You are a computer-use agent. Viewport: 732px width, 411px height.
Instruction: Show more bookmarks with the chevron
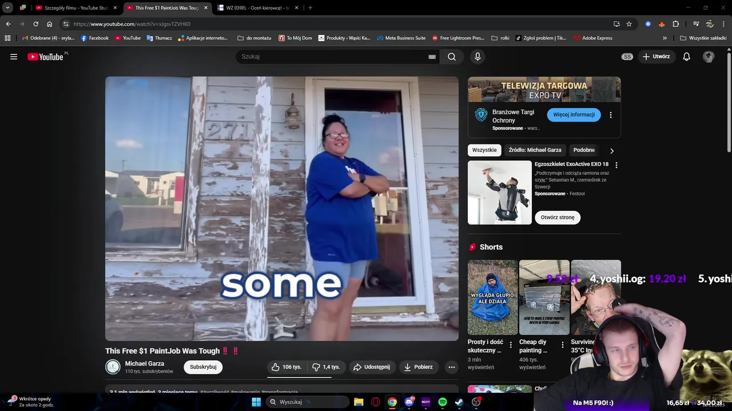coord(665,38)
